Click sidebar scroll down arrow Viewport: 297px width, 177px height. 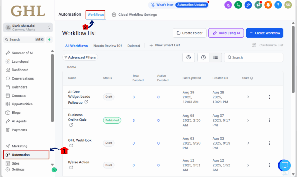(x=52, y=165)
